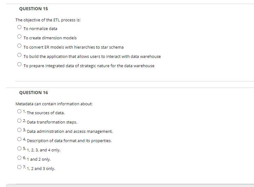Choose option 6 '1 and 2 only'
Image resolution: width=254 pixels, height=187 pixels.
[x=19, y=157]
